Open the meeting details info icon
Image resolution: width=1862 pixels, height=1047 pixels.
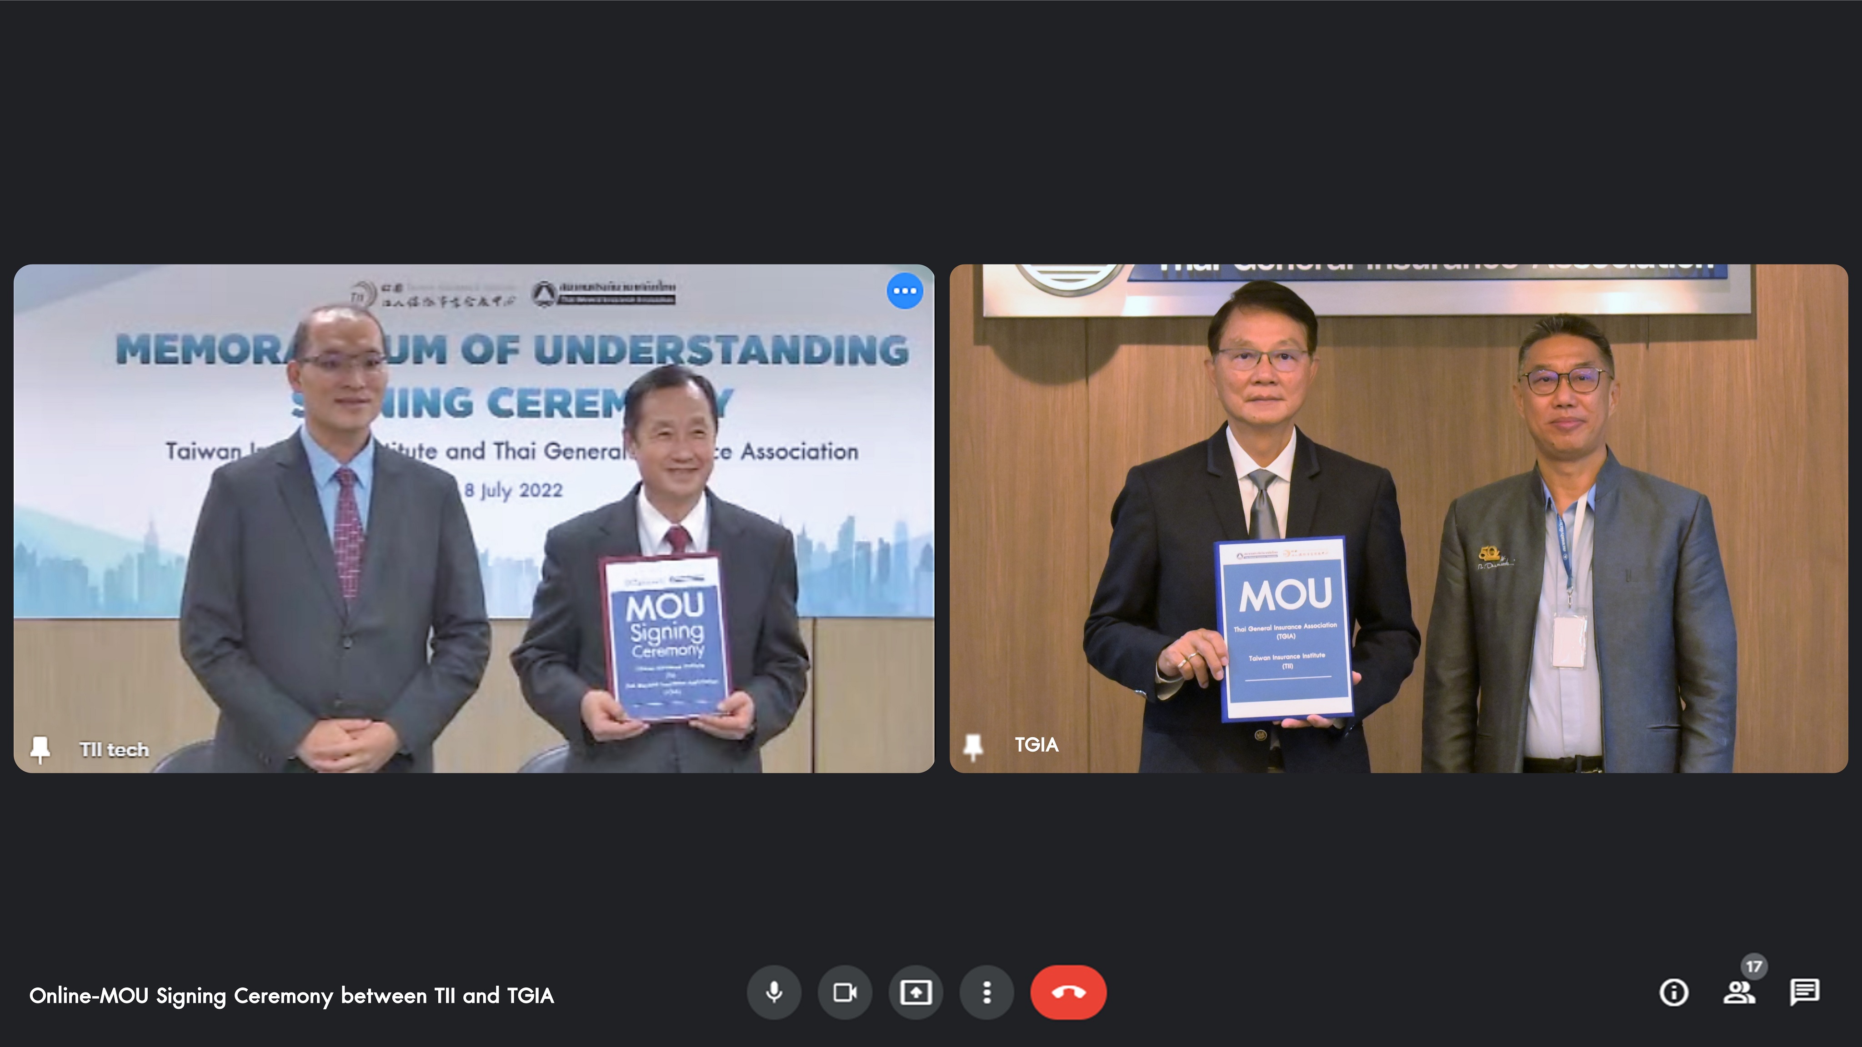(x=1673, y=992)
